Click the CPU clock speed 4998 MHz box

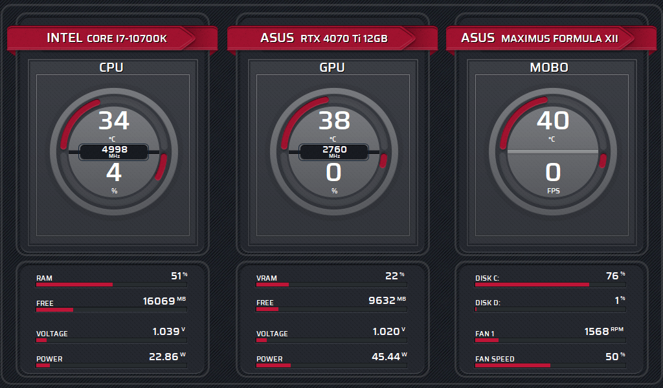point(114,152)
